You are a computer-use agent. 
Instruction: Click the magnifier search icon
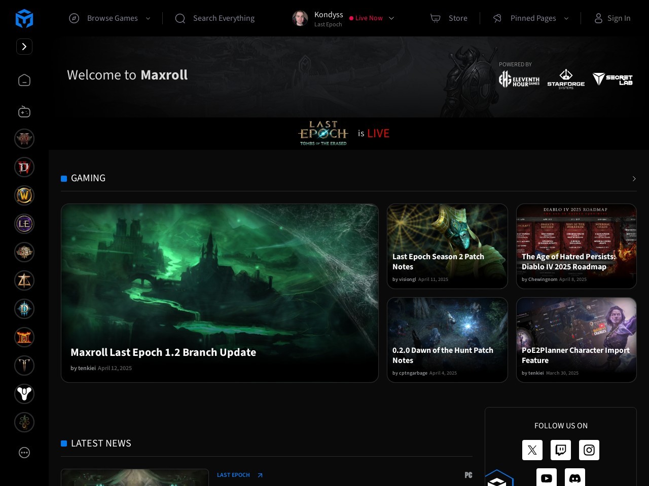[x=180, y=18]
